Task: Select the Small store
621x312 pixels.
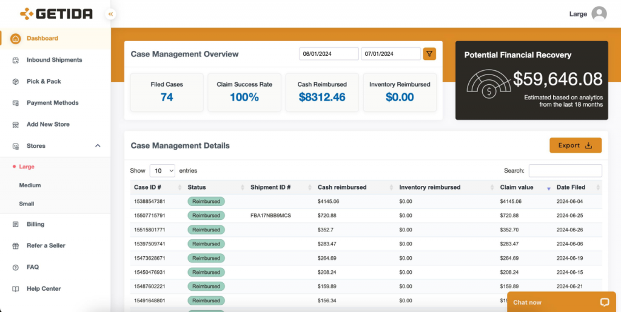Action: point(27,204)
